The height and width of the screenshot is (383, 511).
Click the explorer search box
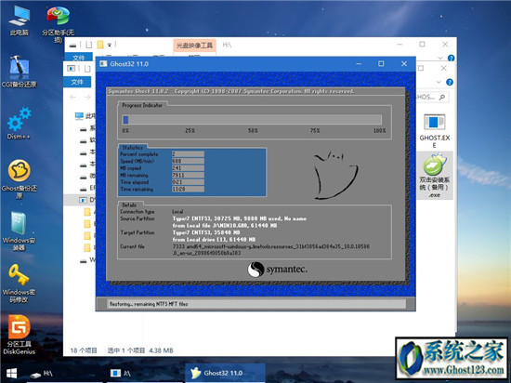coord(432,97)
